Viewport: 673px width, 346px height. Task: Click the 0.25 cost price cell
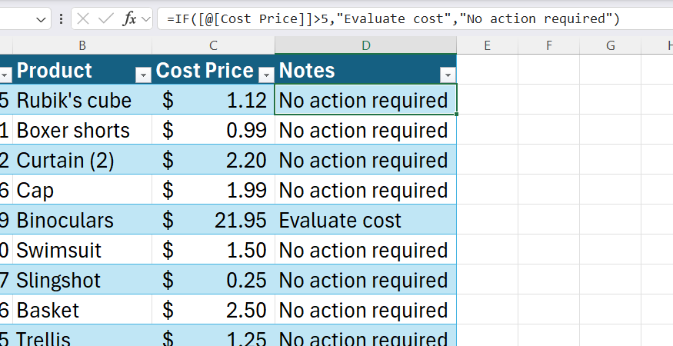pyautogui.click(x=213, y=280)
